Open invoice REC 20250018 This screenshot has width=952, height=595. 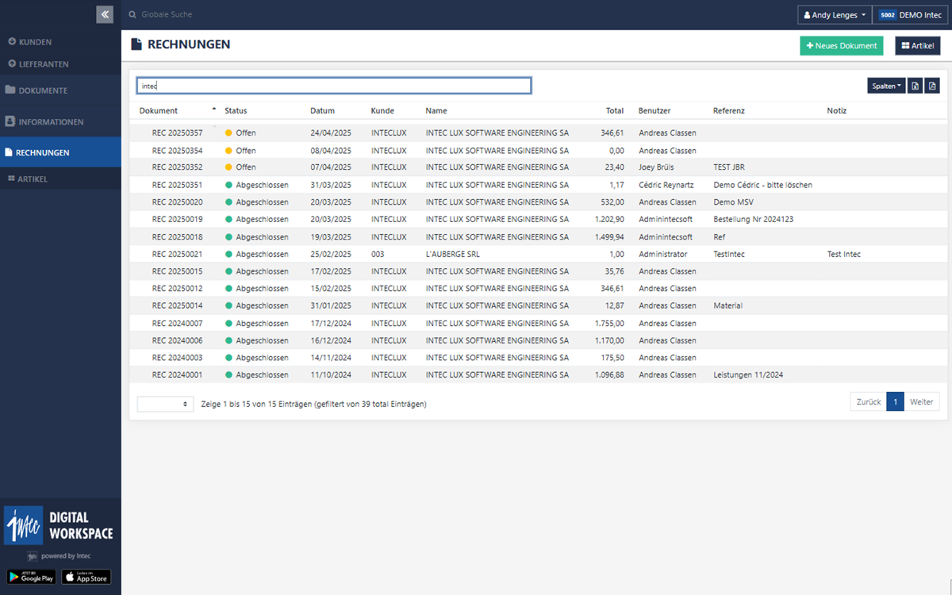click(x=178, y=237)
